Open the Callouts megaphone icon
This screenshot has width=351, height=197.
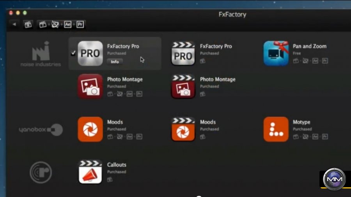click(90, 172)
